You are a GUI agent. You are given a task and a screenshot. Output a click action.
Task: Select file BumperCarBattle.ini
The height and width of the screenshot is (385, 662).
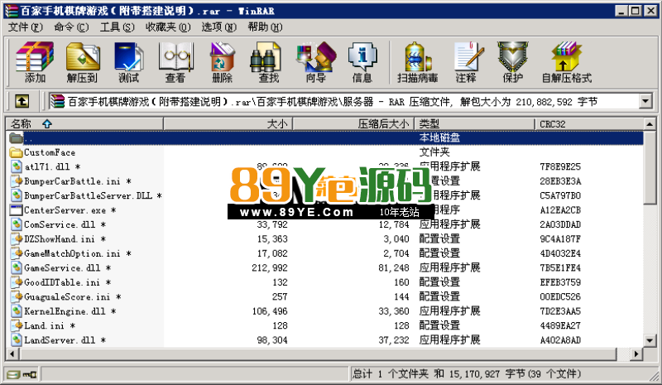[x=77, y=181]
